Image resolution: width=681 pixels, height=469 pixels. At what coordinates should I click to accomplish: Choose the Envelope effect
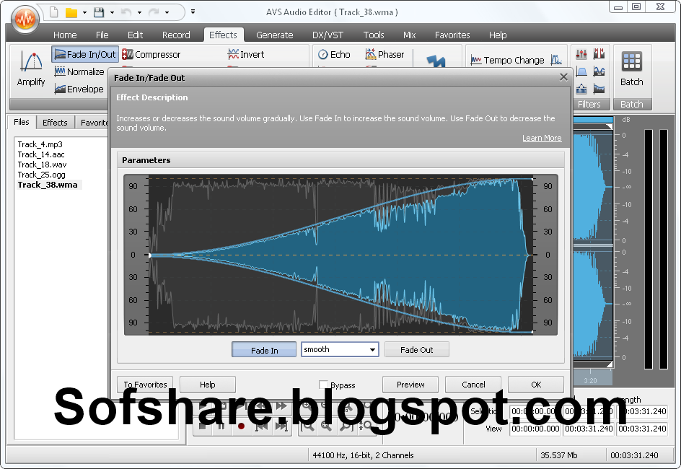79,89
